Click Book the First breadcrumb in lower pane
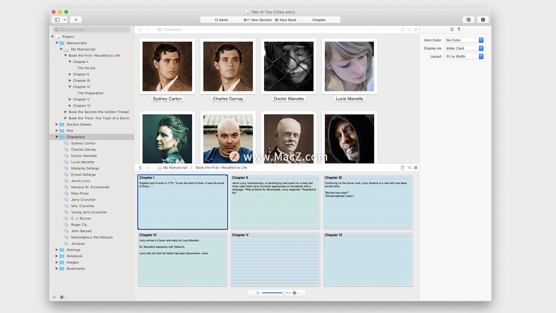This screenshot has height=313, width=556. click(x=221, y=168)
